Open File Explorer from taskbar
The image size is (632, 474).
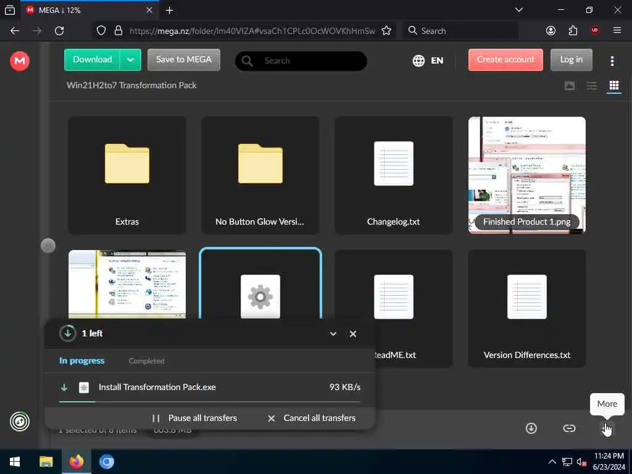coord(46,462)
